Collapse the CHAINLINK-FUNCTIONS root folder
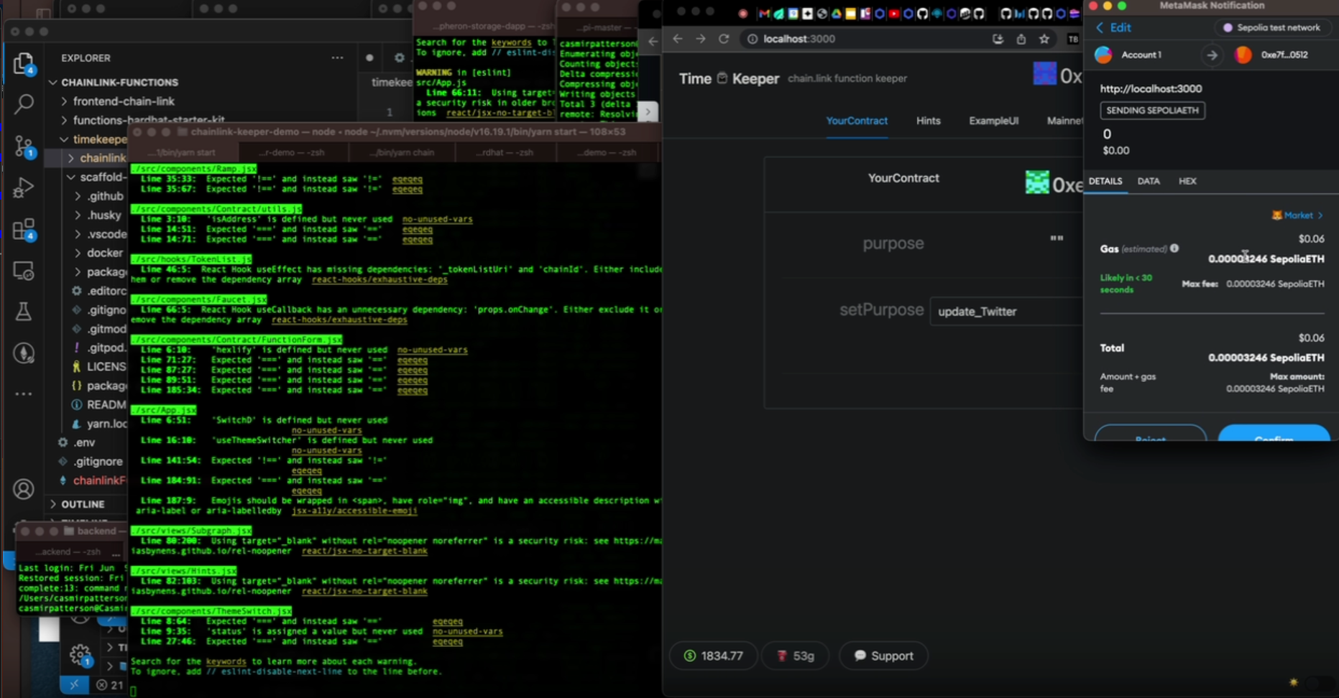1339x698 pixels. coord(119,83)
